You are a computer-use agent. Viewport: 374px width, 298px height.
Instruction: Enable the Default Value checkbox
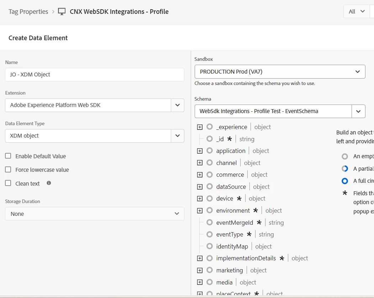pyautogui.click(x=8, y=156)
